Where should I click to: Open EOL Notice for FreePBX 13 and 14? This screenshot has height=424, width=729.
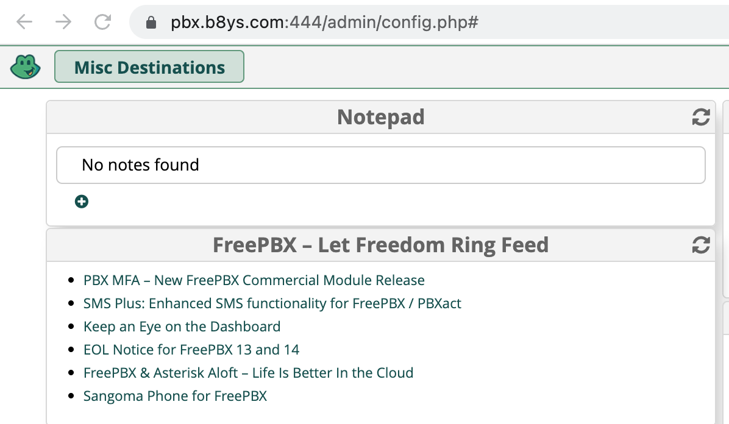click(191, 350)
